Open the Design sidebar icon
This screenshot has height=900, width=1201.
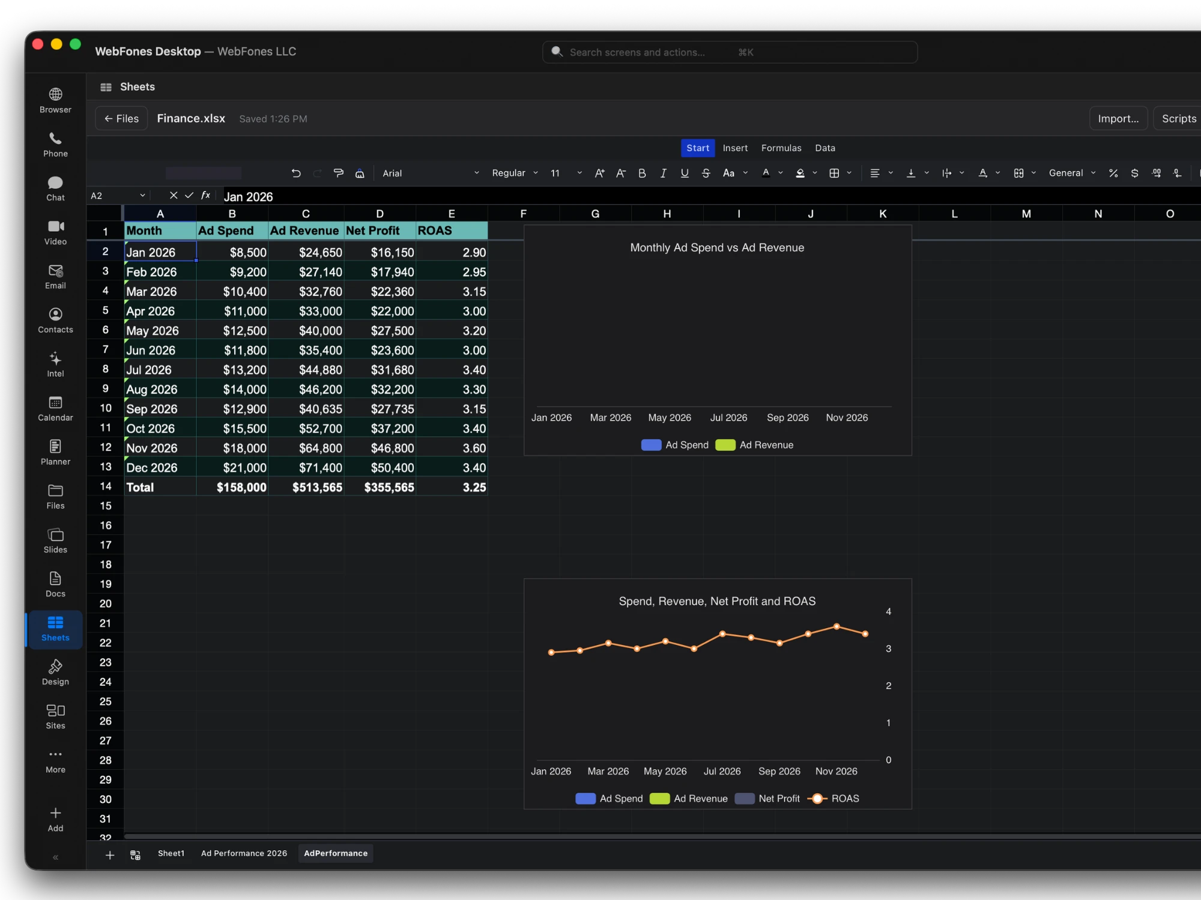tap(55, 673)
